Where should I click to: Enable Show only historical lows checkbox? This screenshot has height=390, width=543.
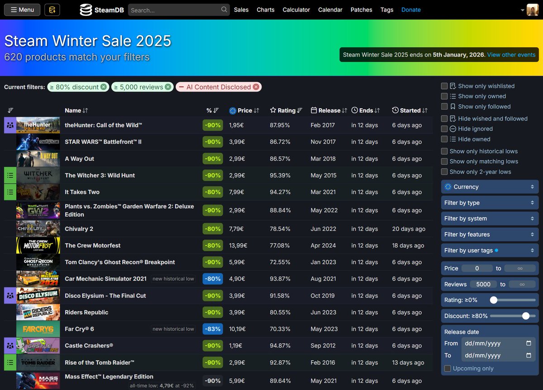[x=444, y=151]
